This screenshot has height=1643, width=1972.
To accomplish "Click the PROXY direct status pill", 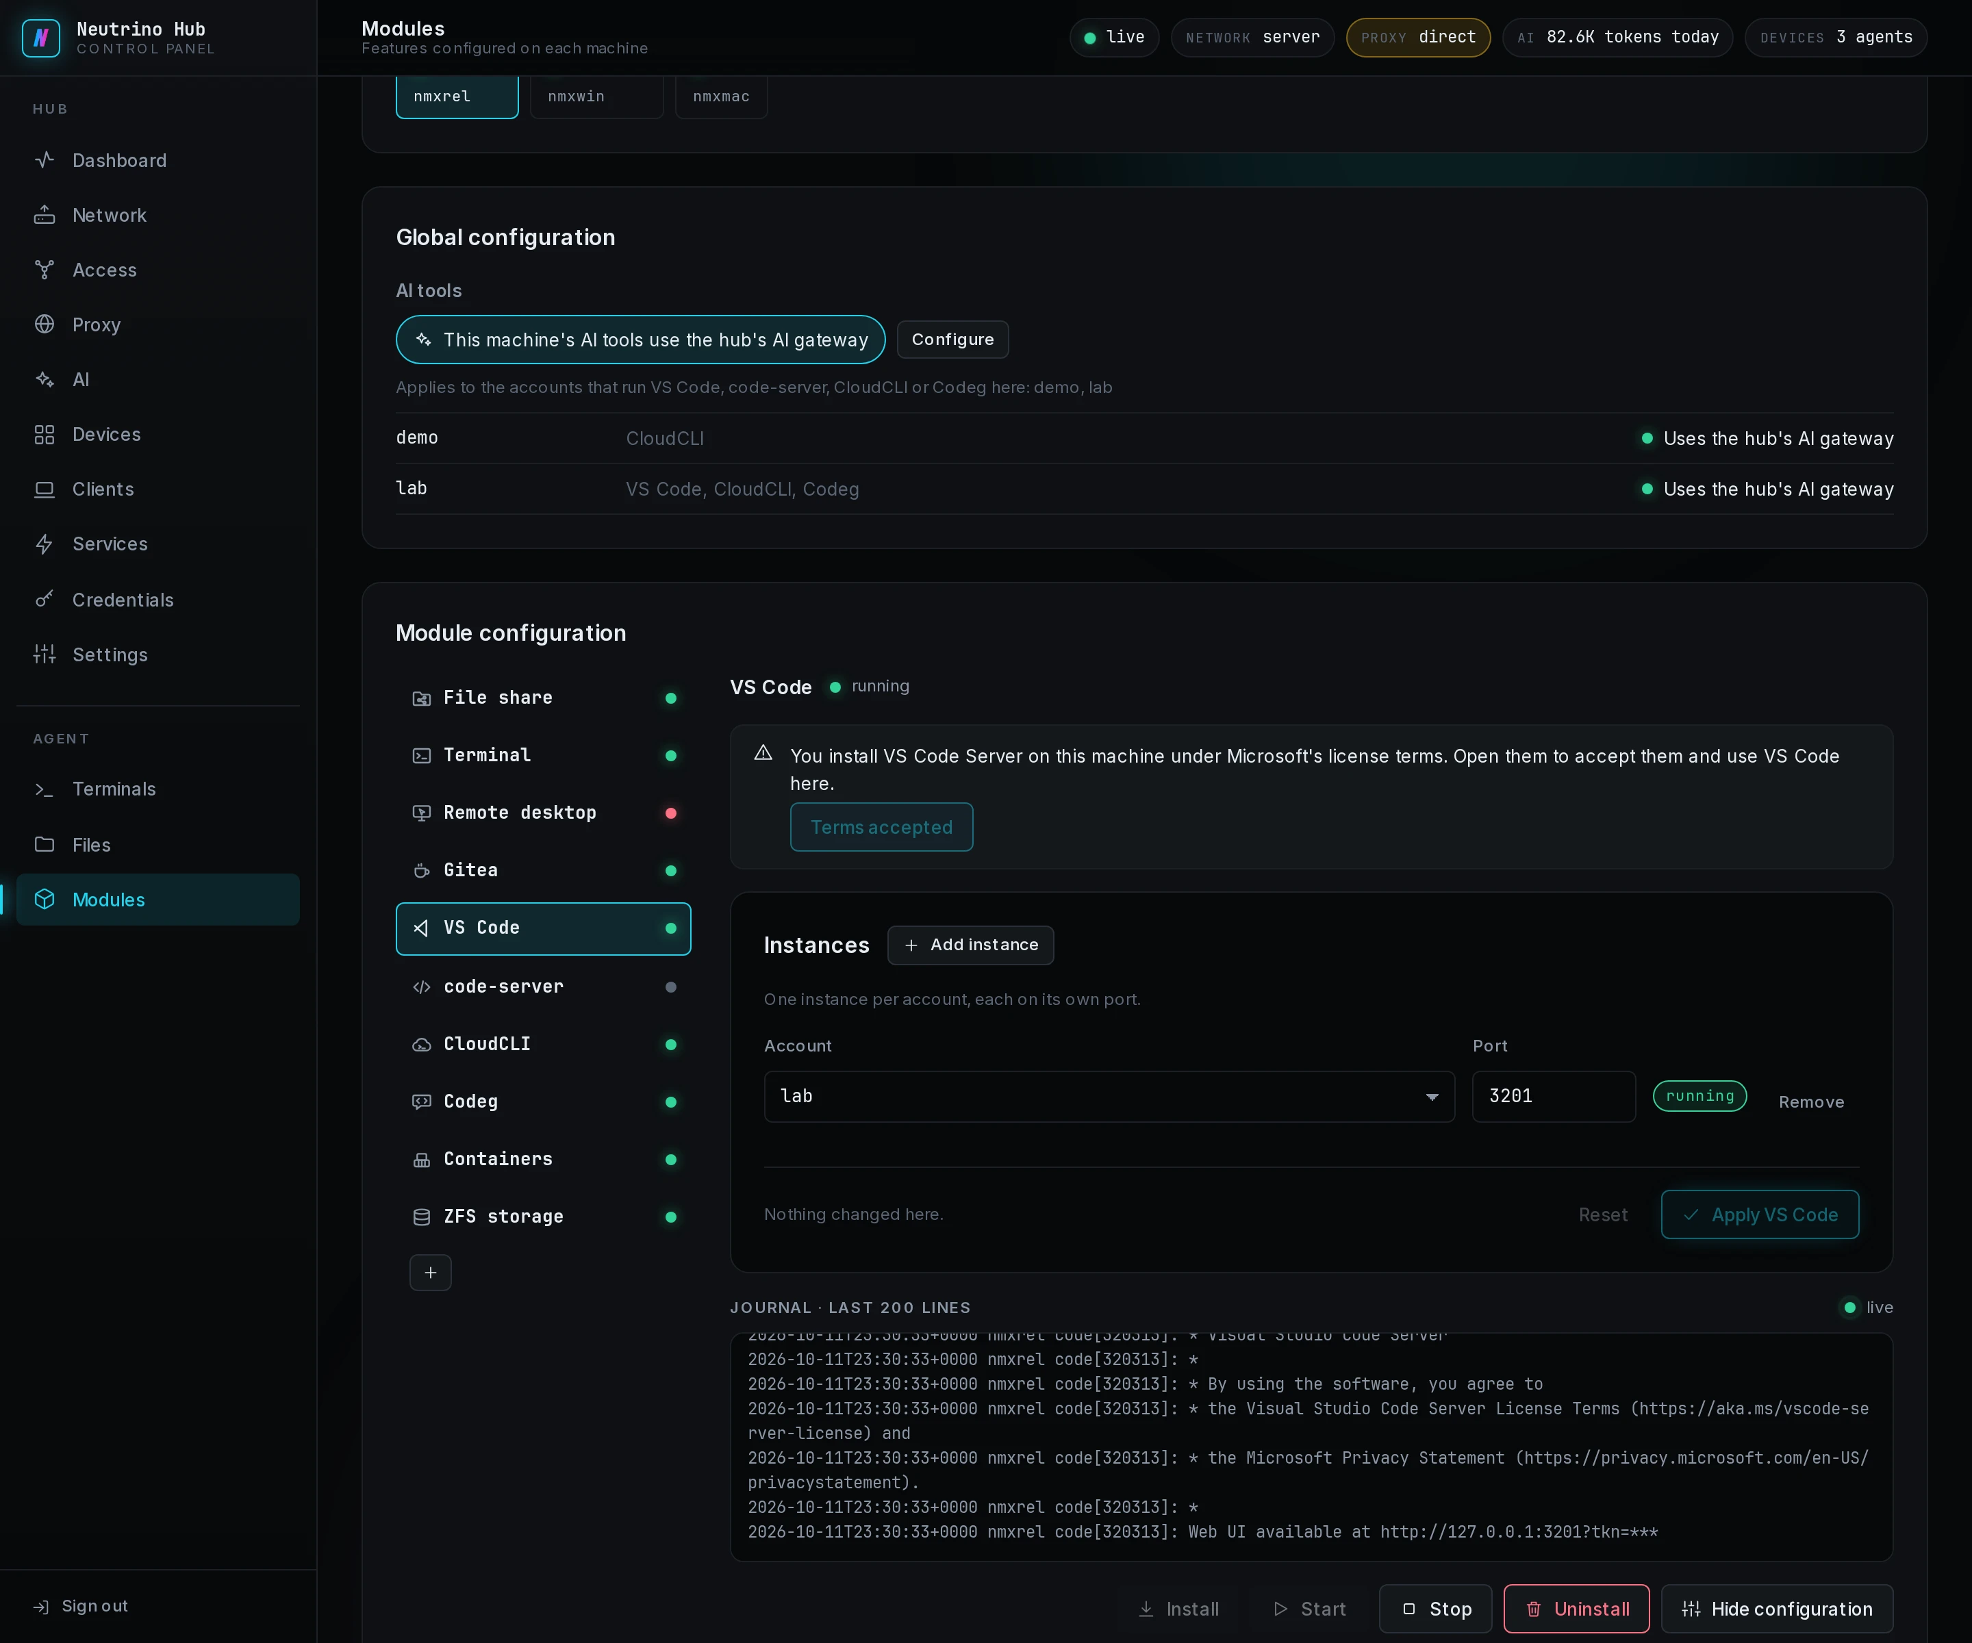I will tap(1418, 38).
